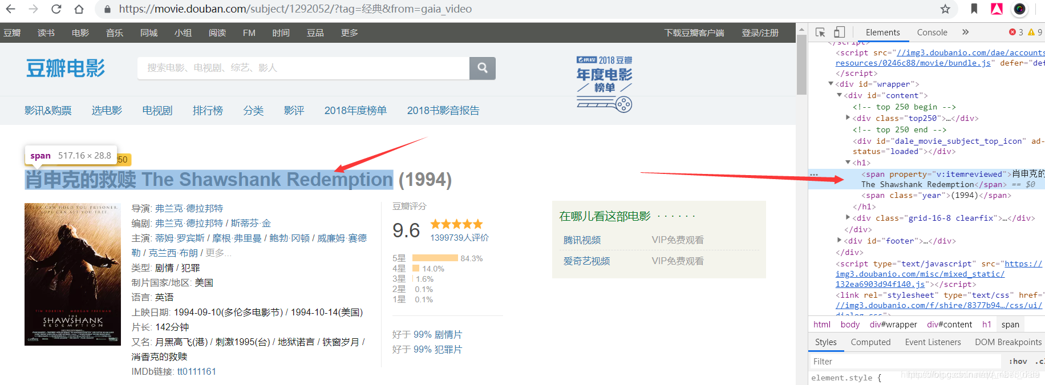The width and height of the screenshot is (1045, 385).
Task: Click the search magnifier button
Action: click(x=483, y=68)
